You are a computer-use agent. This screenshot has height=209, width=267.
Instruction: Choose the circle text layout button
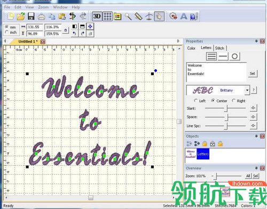pyautogui.click(x=234, y=57)
